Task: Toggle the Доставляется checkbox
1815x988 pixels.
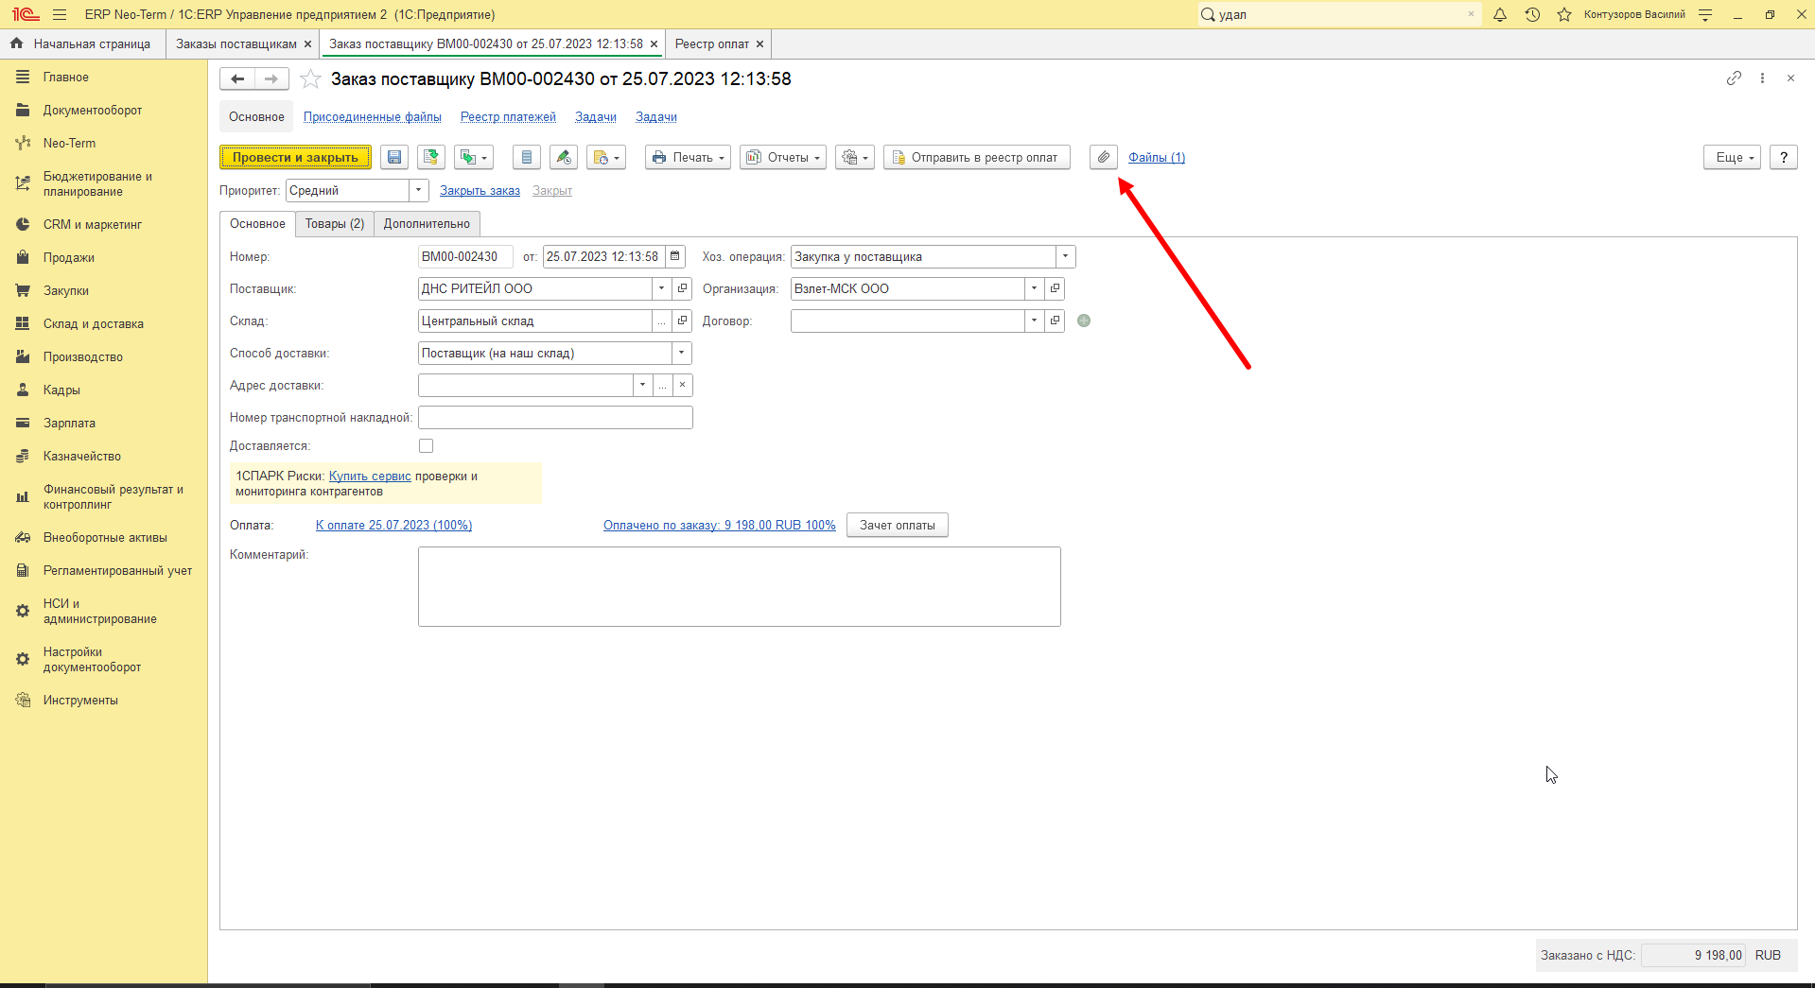Action: coord(427,446)
